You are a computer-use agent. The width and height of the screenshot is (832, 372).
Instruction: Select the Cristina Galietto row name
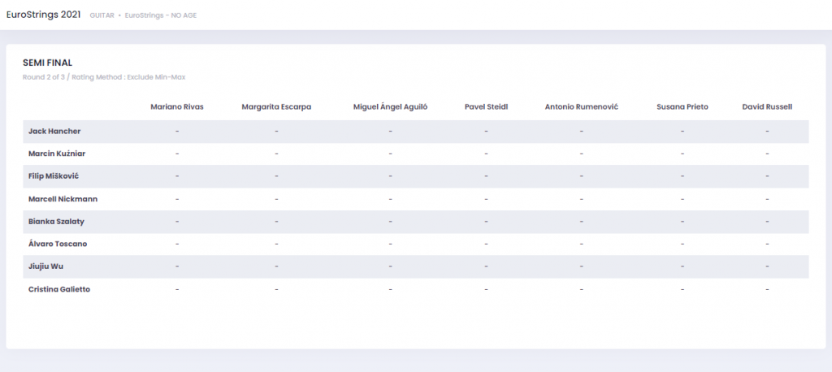59,289
